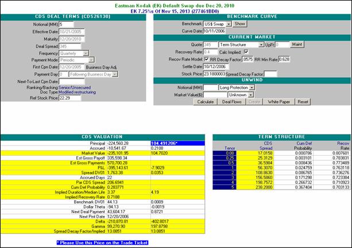352x248 pixels.
Task: Click Gamma value 99,270.90
Action: [x=116, y=226]
